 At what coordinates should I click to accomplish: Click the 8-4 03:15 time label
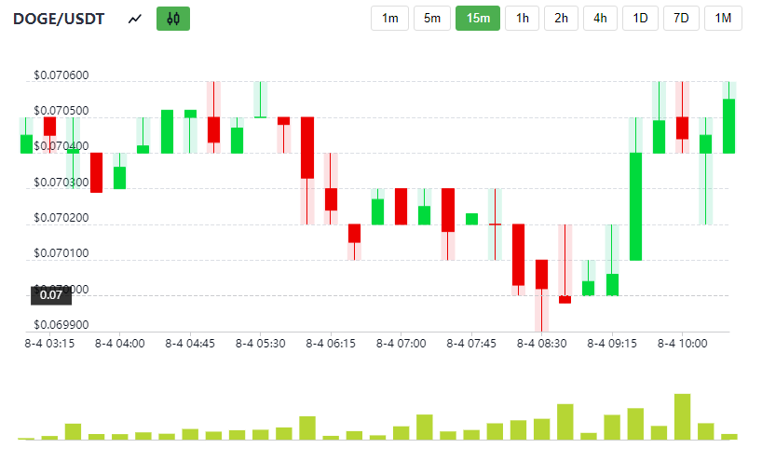pos(49,344)
